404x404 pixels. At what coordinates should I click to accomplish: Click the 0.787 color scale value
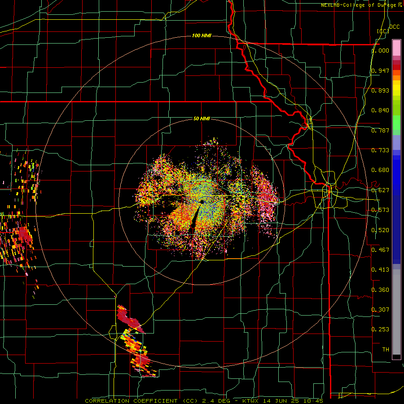(380, 130)
